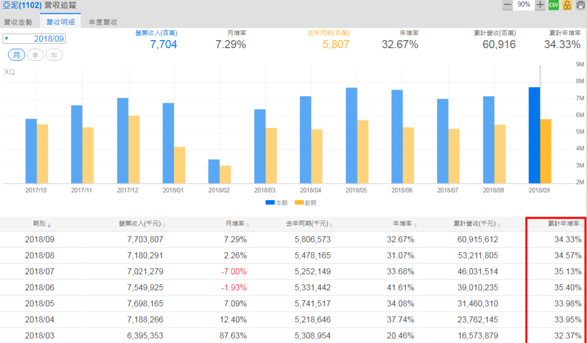Image resolution: width=587 pixels, height=343 pixels.
Task: Click the 12.40% monthly growth cell
Action: pyautogui.click(x=233, y=320)
